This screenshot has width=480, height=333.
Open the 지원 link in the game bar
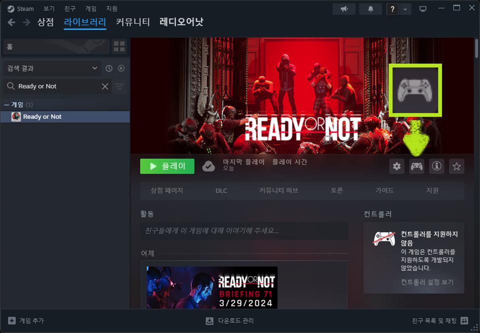pyautogui.click(x=432, y=190)
